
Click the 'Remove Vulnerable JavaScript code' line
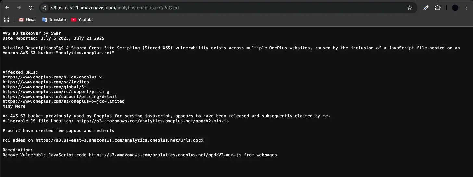[x=140, y=155]
